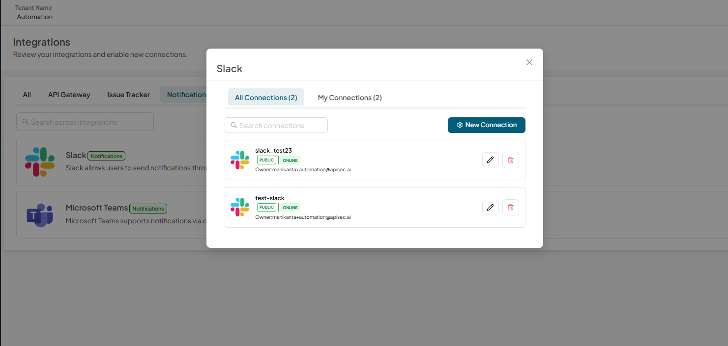Image resolution: width=728 pixels, height=346 pixels.
Task: Open the slack_test23 connection name
Action: tap(273, 150)
